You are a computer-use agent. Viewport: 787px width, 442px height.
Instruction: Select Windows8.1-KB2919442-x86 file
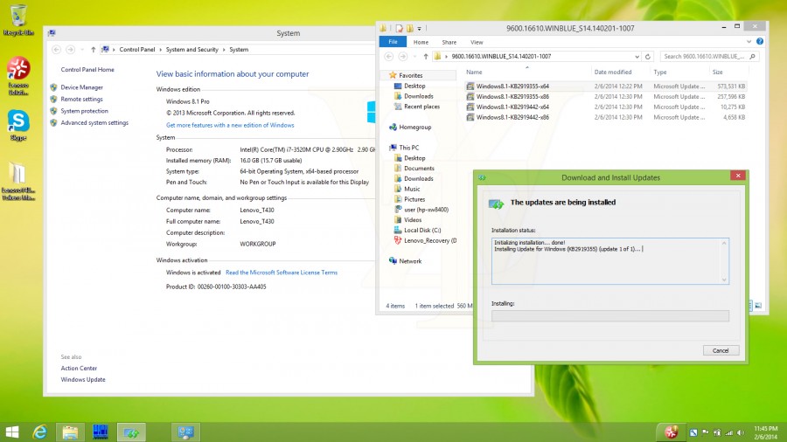pyautogui.click(x=512, y=117)
